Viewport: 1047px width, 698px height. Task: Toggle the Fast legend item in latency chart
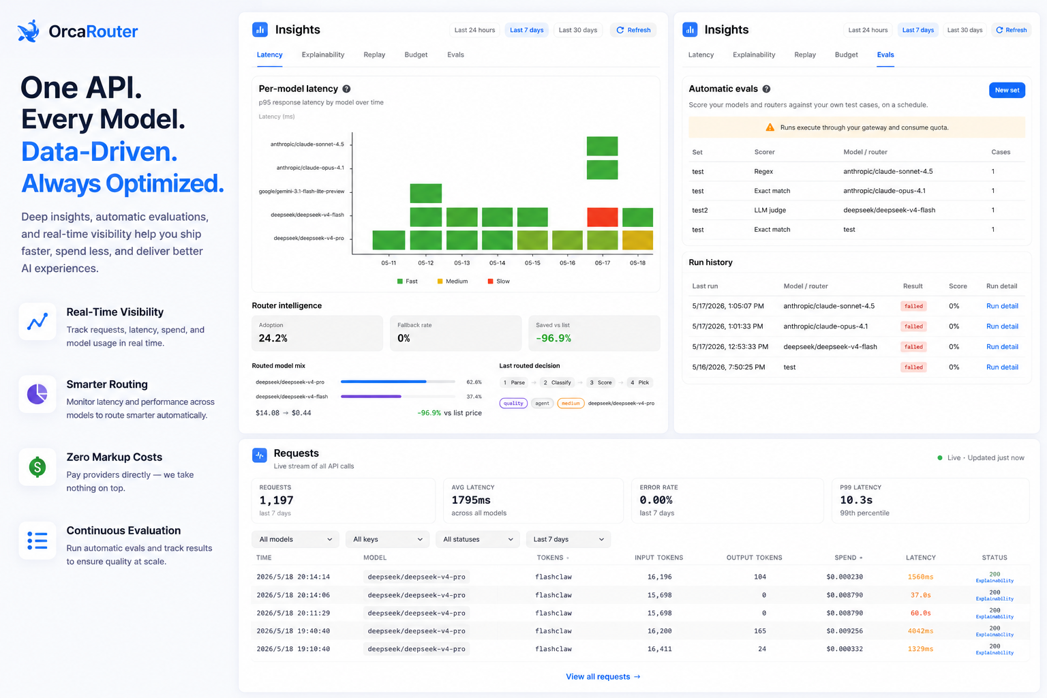[408, 281]
